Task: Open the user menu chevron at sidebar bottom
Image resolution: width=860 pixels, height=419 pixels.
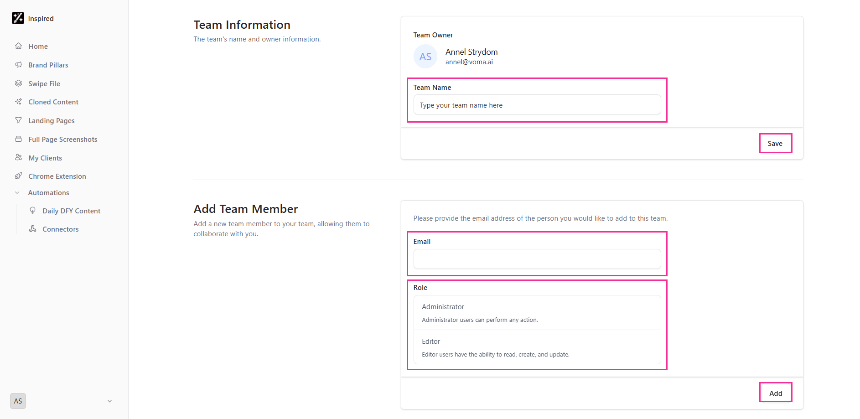Action: coord(109,401)
